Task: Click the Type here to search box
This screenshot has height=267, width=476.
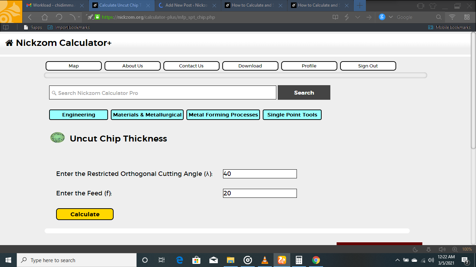Action: [77, 260]
